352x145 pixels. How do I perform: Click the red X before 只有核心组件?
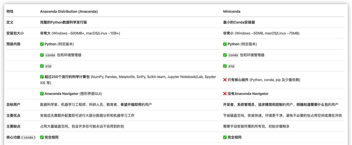[225, 80]
